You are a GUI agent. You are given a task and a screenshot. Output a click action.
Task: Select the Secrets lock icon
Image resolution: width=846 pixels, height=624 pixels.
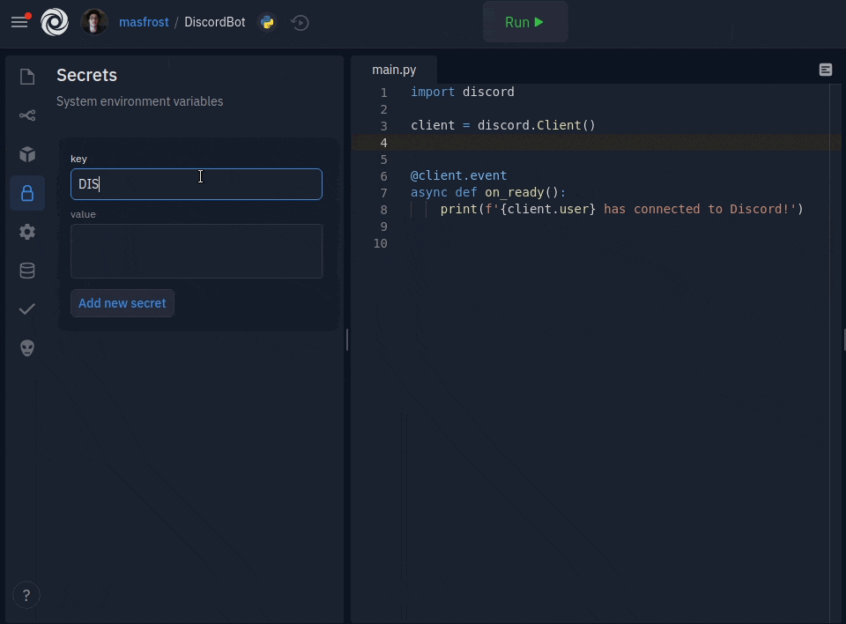pyautogui.click(x=27, y=193)
